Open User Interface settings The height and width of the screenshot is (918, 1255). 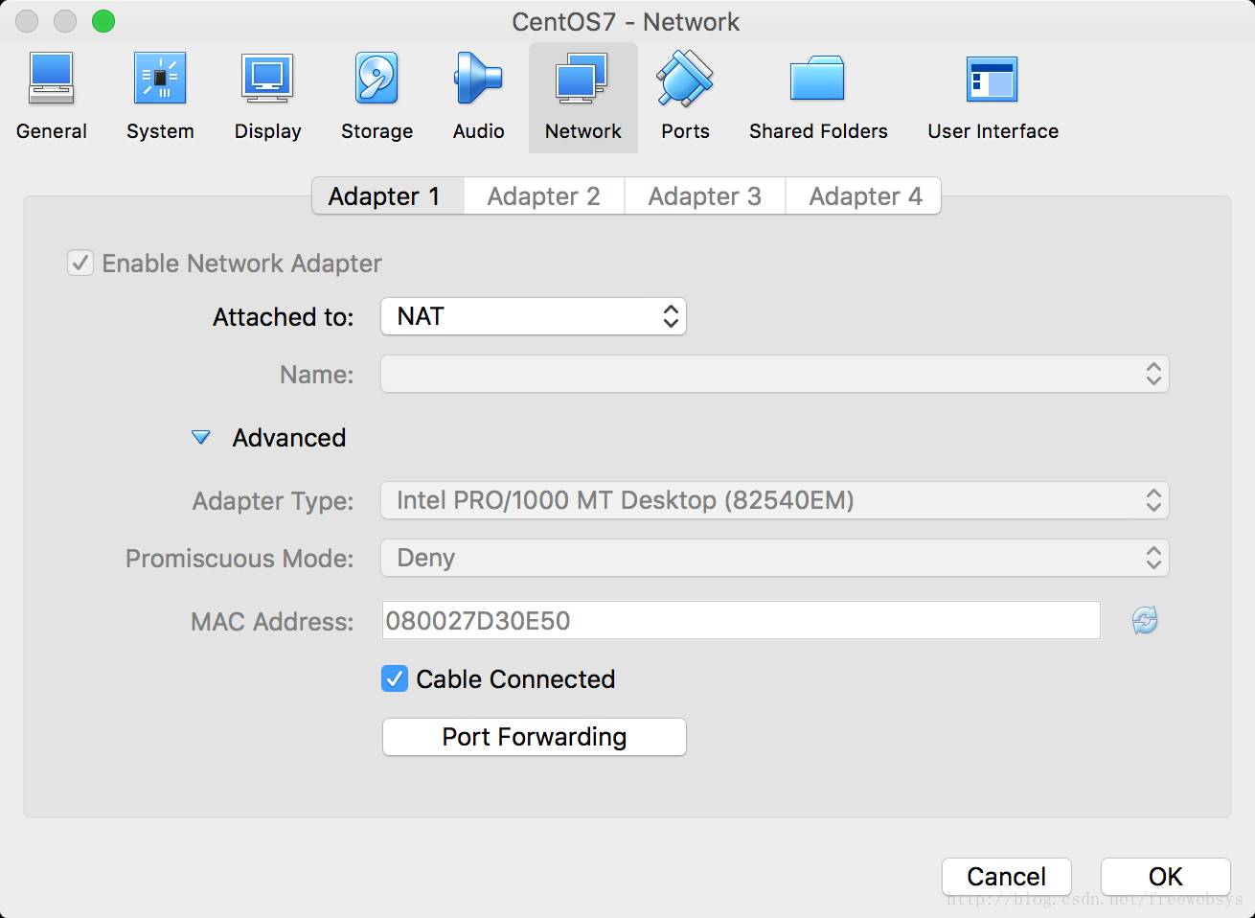(993, 97)
